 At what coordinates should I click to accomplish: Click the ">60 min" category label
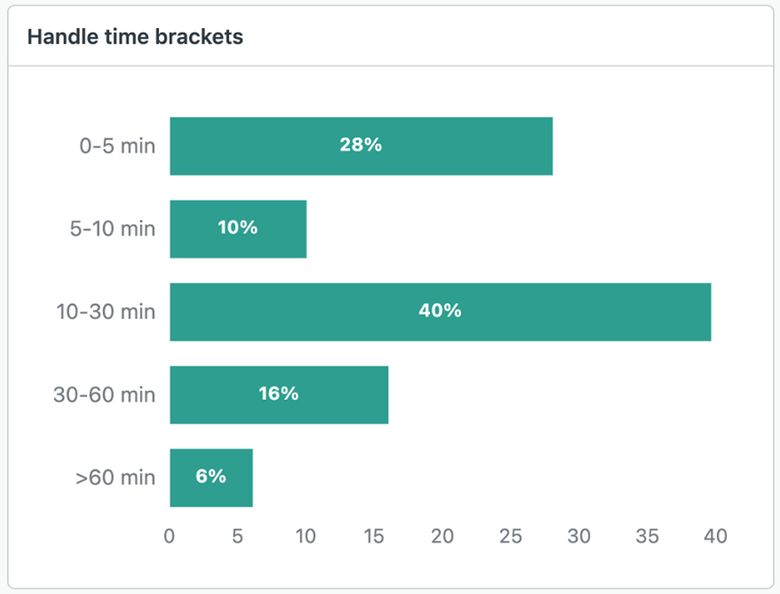[115, 478]
